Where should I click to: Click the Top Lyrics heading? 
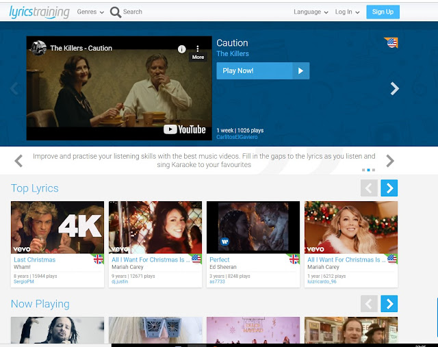coord(35,188)
